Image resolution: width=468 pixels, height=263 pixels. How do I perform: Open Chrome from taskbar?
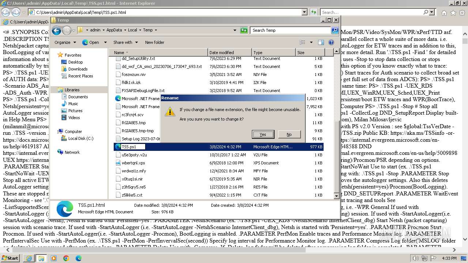click(66, 258)
